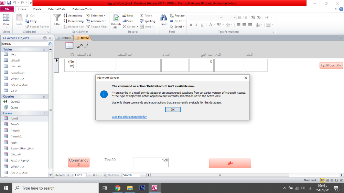The height and width of the screenshot is (193, 344).
Task: Open Query2 in navigation pane
Action: coord(15,101)
